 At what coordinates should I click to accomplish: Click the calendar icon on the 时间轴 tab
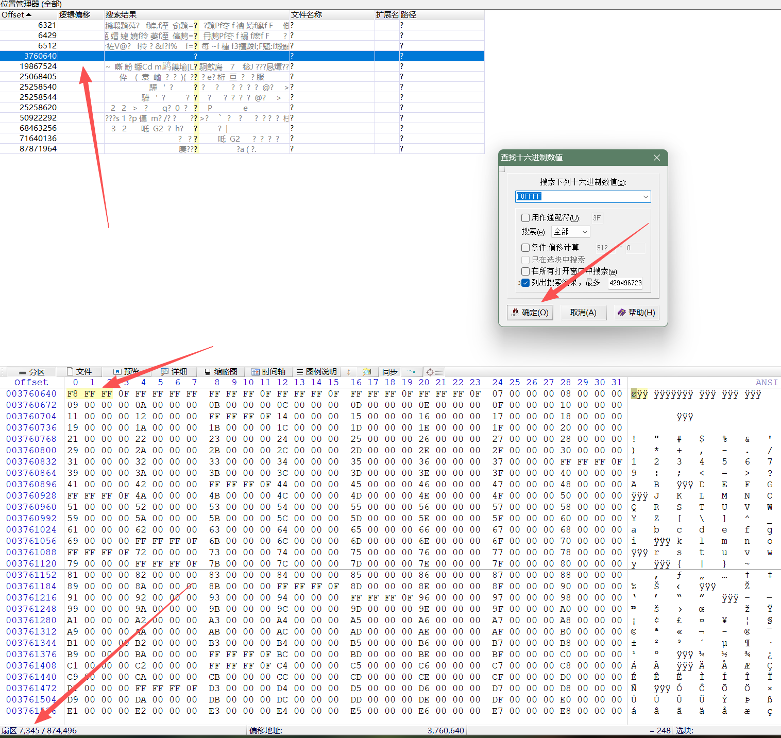point(256,372)
